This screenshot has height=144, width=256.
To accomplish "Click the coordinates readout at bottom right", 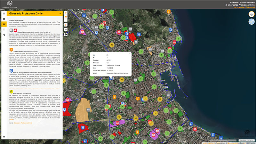I will coord(247,140).
